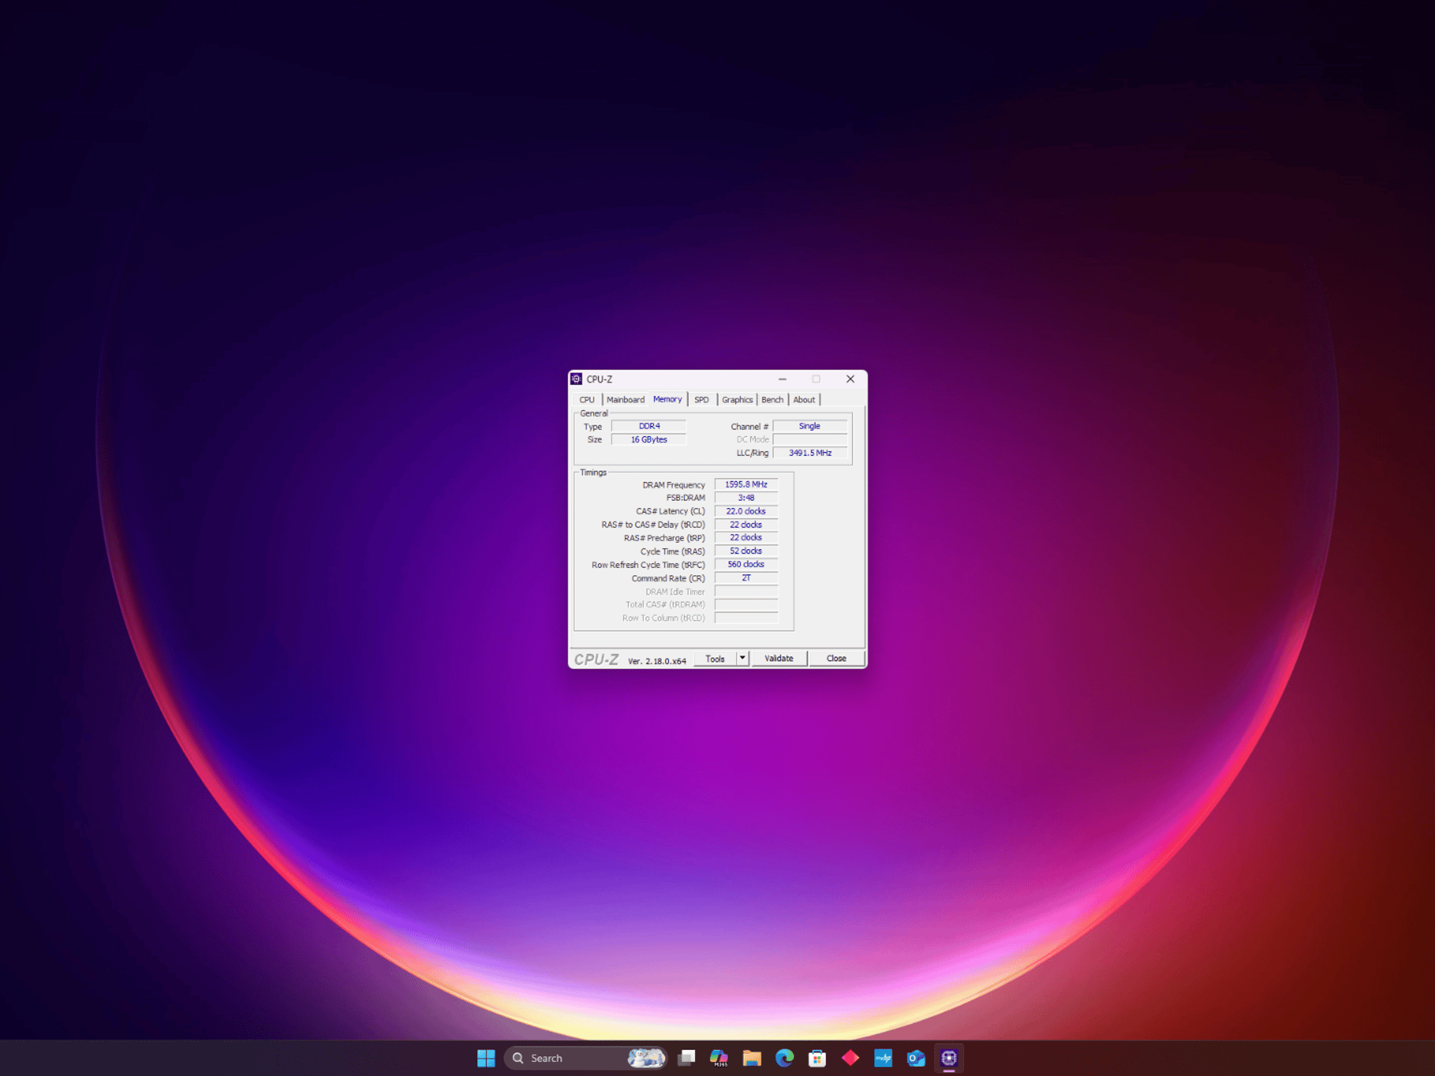Click the tRFC value 560 clocks

(x=746, y=564)
